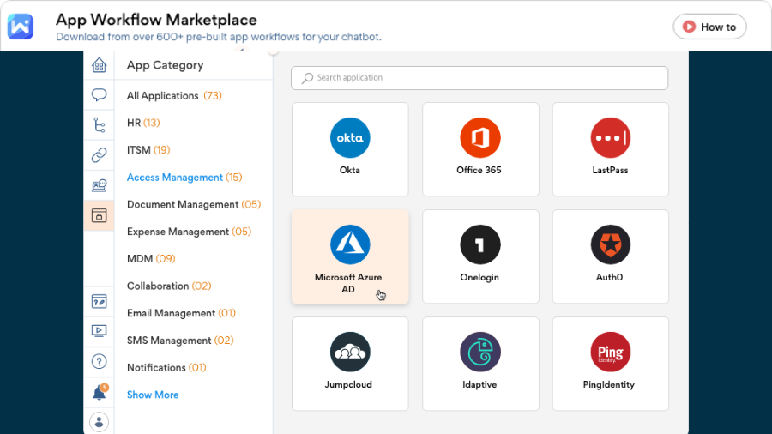Expand categories with Show More
This screenshot has height=434, width=772.
(x=153, y=395)
